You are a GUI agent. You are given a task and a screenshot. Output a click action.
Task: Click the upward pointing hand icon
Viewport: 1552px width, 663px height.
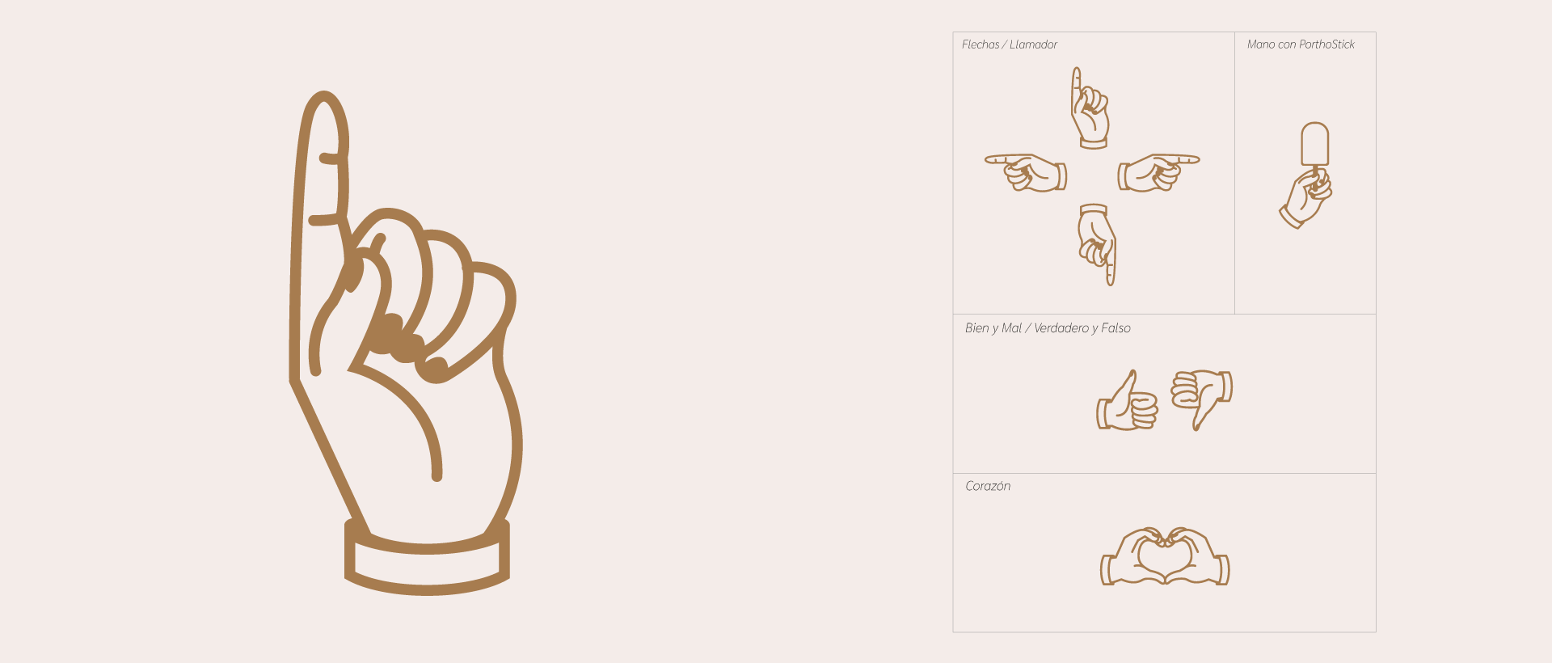(1090, 108)
